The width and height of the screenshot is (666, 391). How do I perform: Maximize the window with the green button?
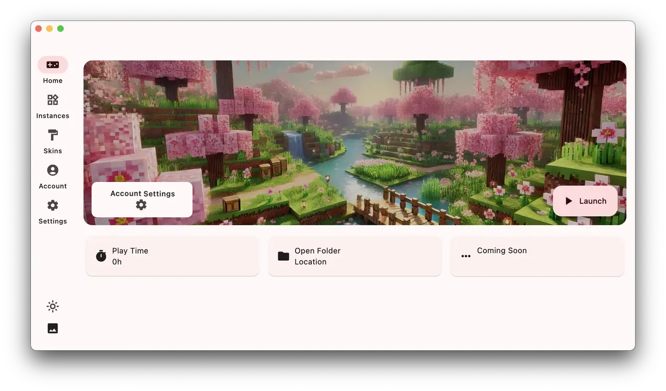click(60, 29)
